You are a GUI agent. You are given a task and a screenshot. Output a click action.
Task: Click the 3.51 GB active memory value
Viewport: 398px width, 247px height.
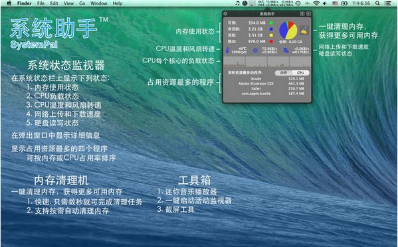(x=255, y=35)
